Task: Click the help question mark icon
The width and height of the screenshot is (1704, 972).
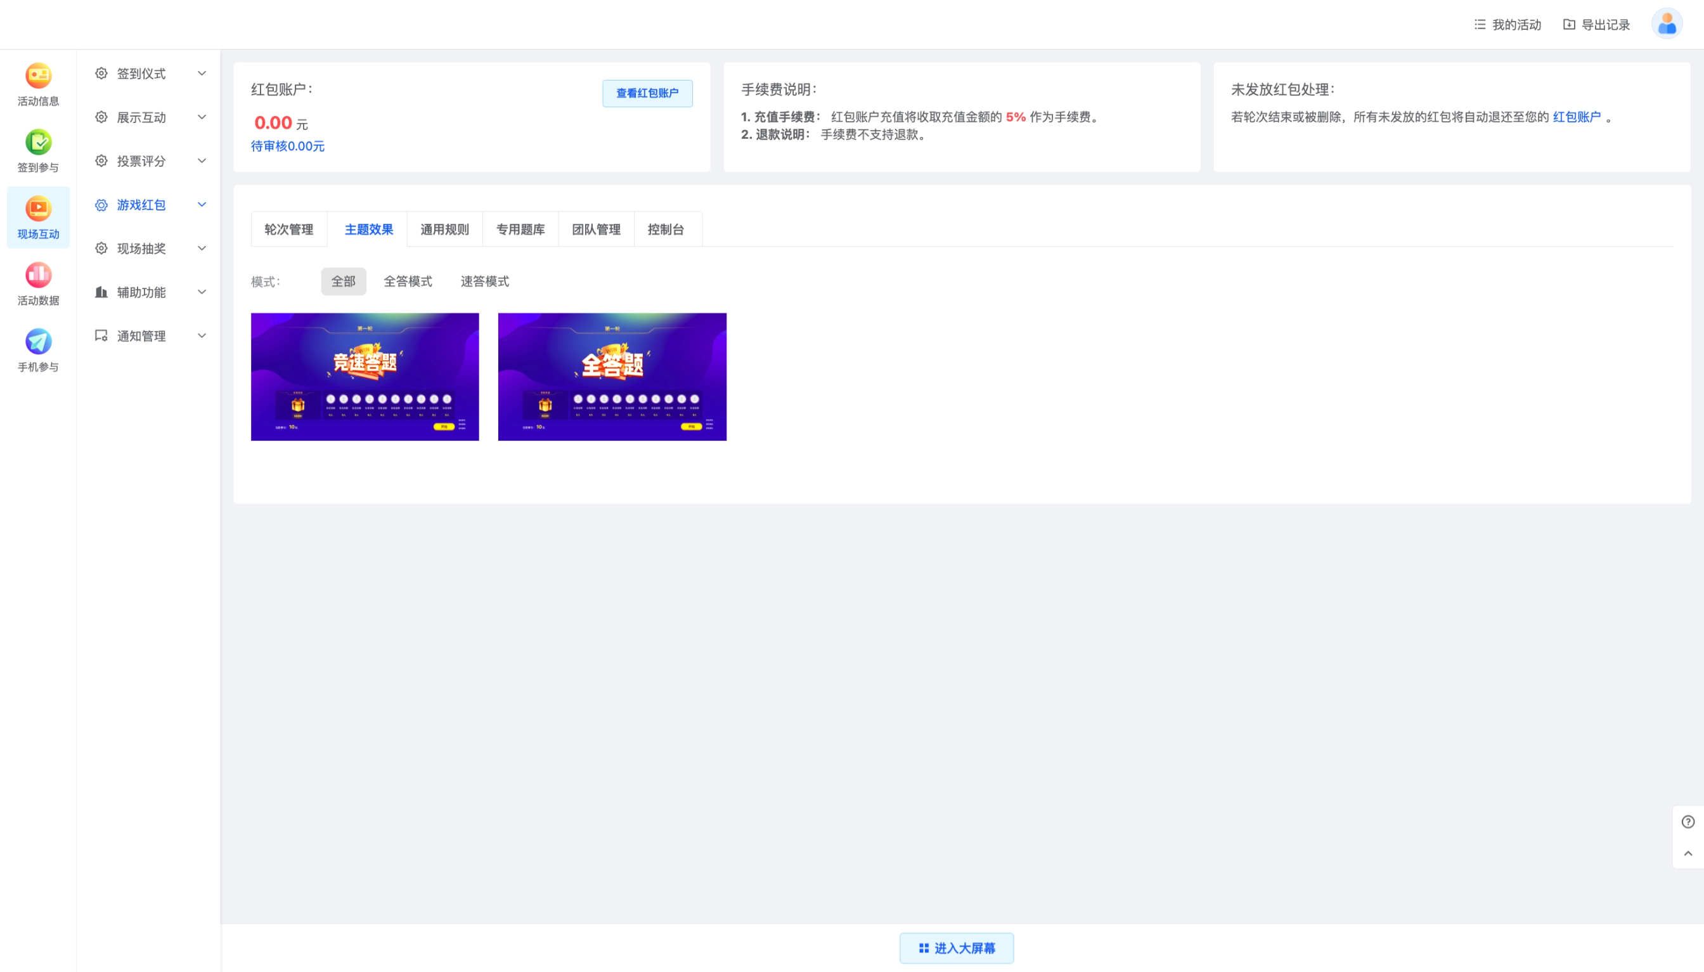Action: click(1688, 822)
